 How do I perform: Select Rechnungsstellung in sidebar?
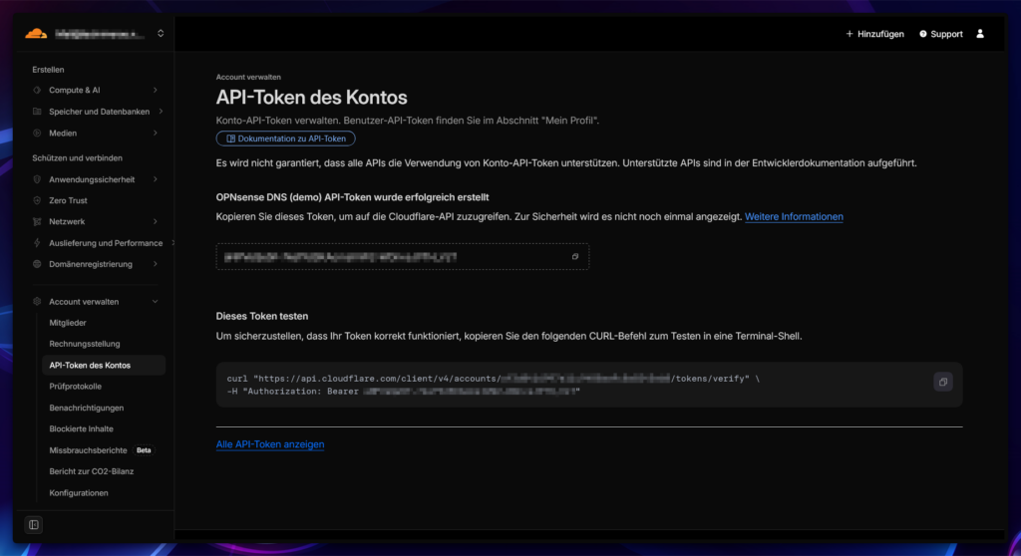pos(85,344)
